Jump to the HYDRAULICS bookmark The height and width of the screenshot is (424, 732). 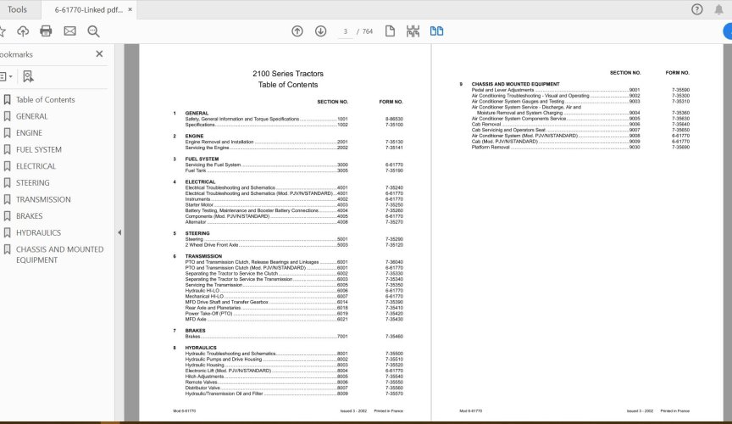tap(38, 233)
